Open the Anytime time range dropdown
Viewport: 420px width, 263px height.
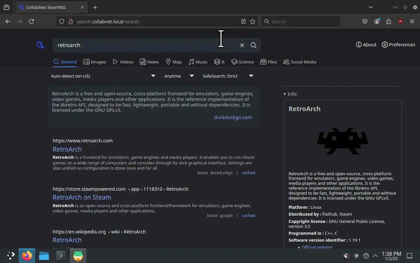(x=179, y=76)
